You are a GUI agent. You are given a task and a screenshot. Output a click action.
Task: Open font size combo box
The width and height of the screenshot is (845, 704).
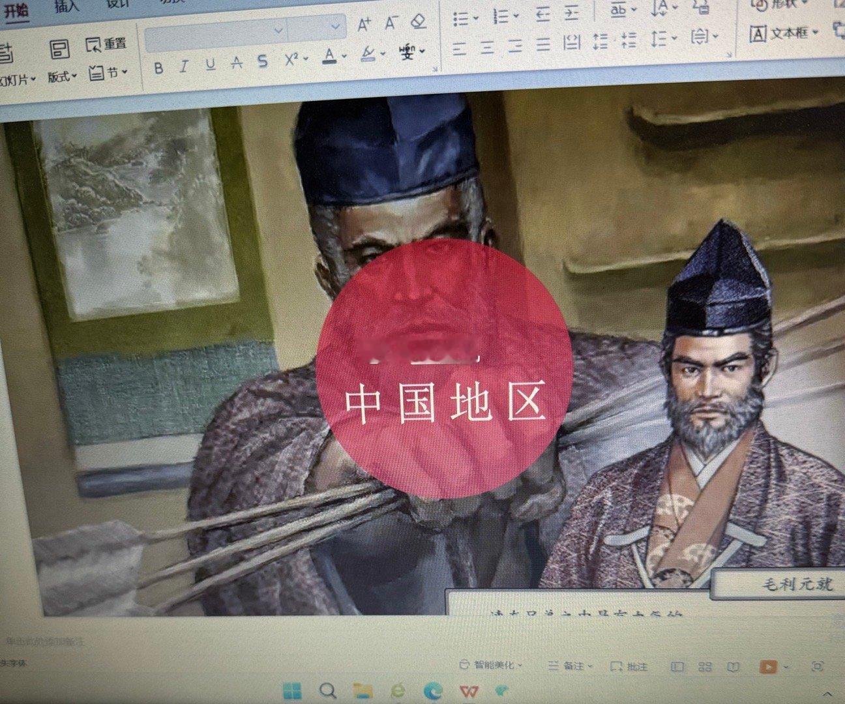pos(316,28)
